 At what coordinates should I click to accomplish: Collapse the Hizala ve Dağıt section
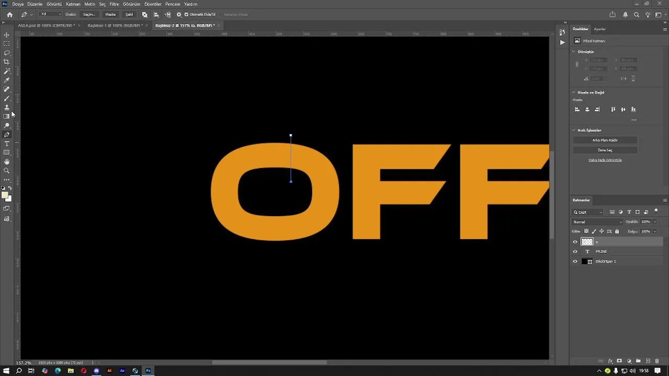tap(573, 92)
